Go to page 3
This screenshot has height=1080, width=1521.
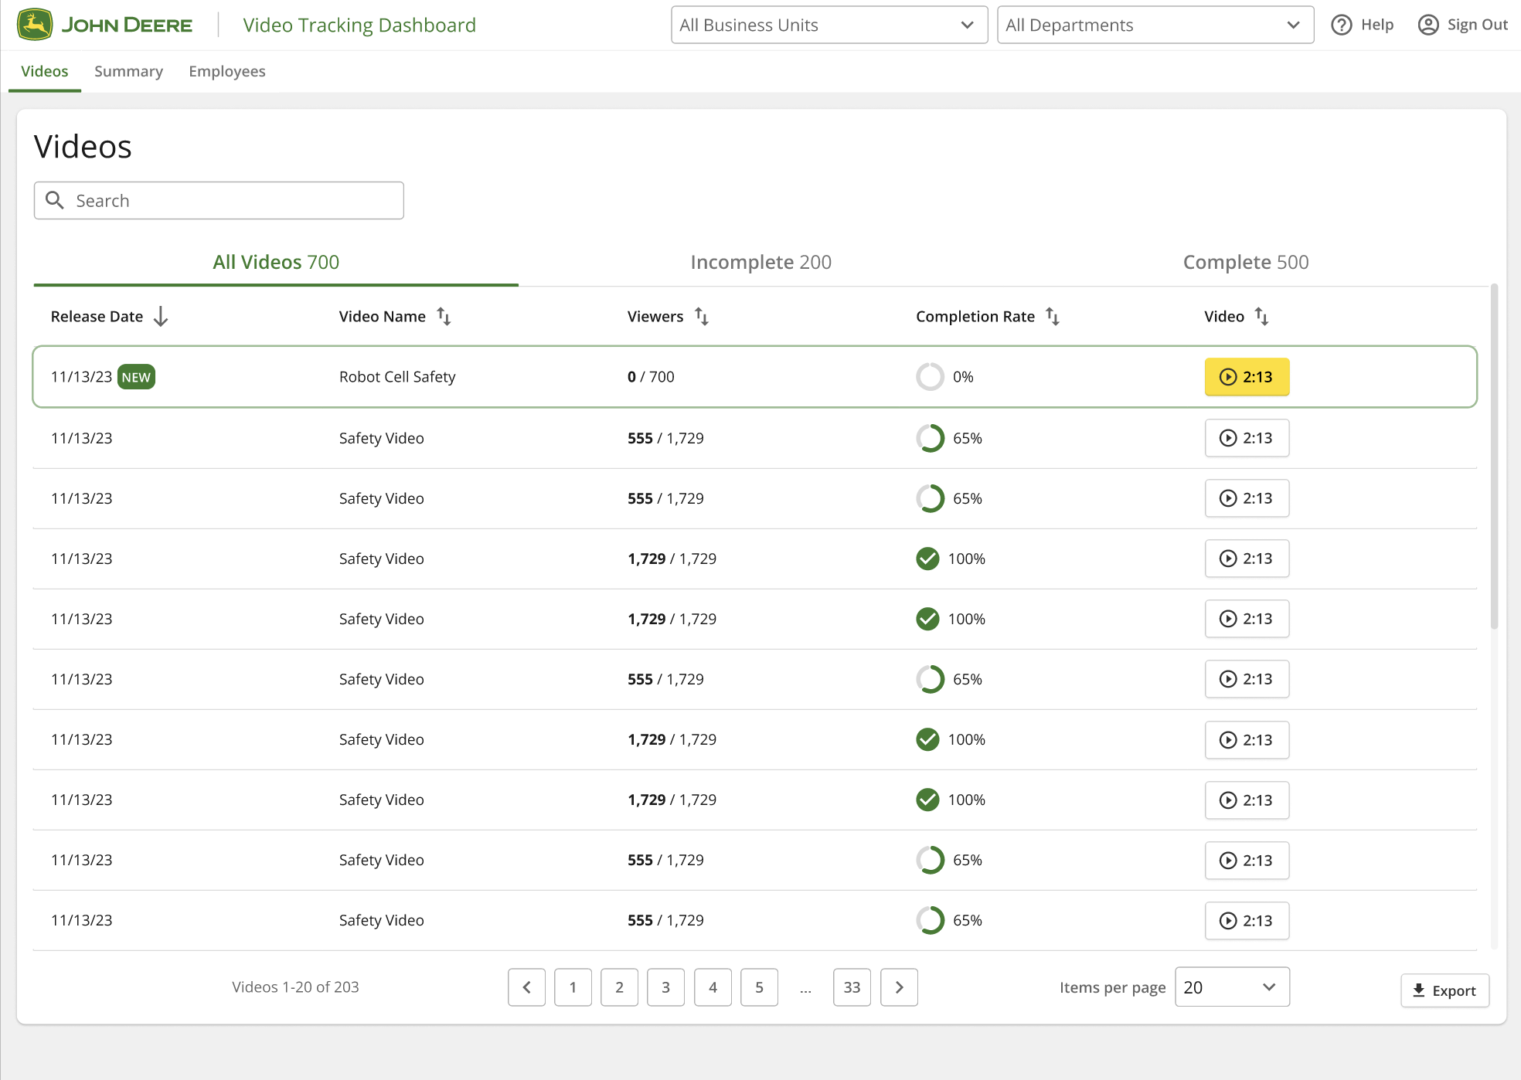[x=665, y=987]
